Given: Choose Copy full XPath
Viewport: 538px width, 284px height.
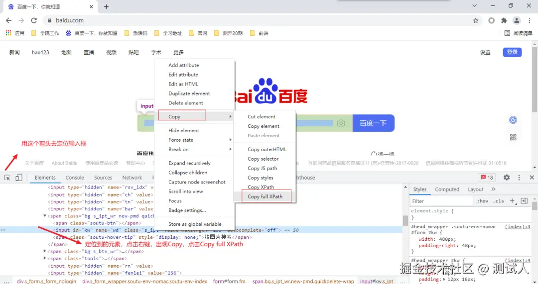Looking at the screenshot, I should pyautogui.click(x=265, y=196).
